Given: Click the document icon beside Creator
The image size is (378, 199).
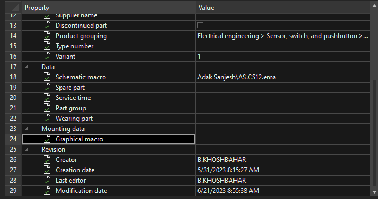Looking at the screenshot, I should 47,160.
